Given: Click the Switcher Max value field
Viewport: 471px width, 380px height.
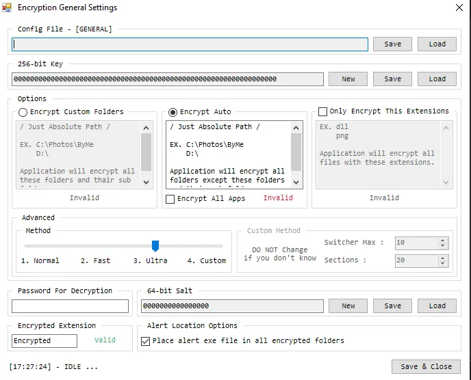Looking at the screenshot, I should point(417,243).
